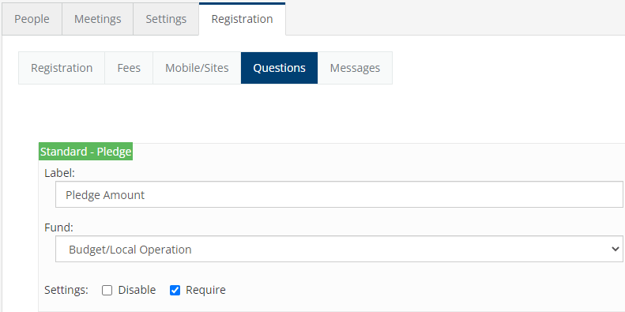Click the "Fund:" field caption
The image size is (625, 312).
pyautogui.click(x=59, y=227)
